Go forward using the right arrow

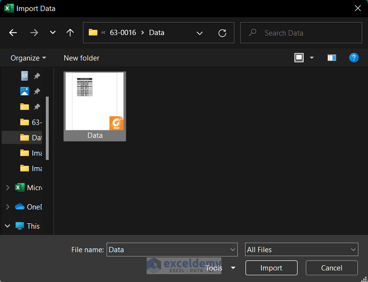tap(34, 32)
